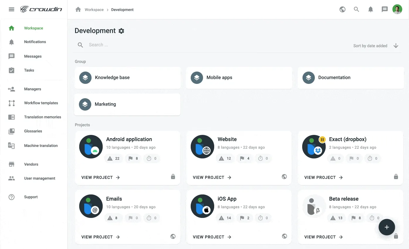Open workspace settings with the gear icon
Screen dimensions: 409x249
point(121,31)
